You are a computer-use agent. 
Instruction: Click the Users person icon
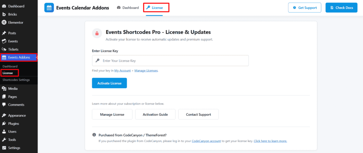pos(4,131)
